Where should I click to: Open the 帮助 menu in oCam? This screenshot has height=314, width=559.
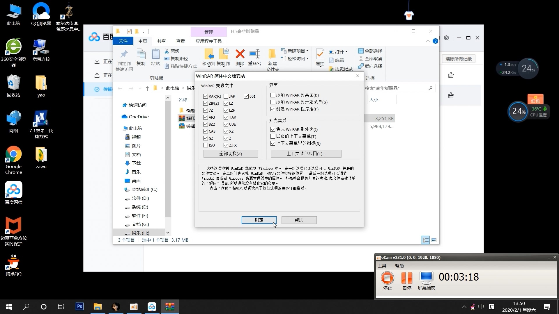point(399,266)
